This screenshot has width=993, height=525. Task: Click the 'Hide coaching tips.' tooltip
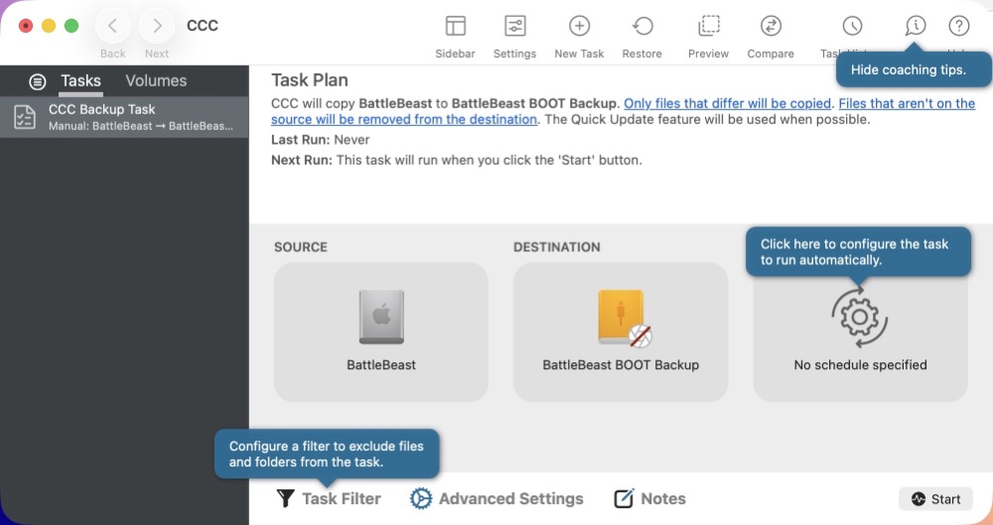tap(914, 69)
